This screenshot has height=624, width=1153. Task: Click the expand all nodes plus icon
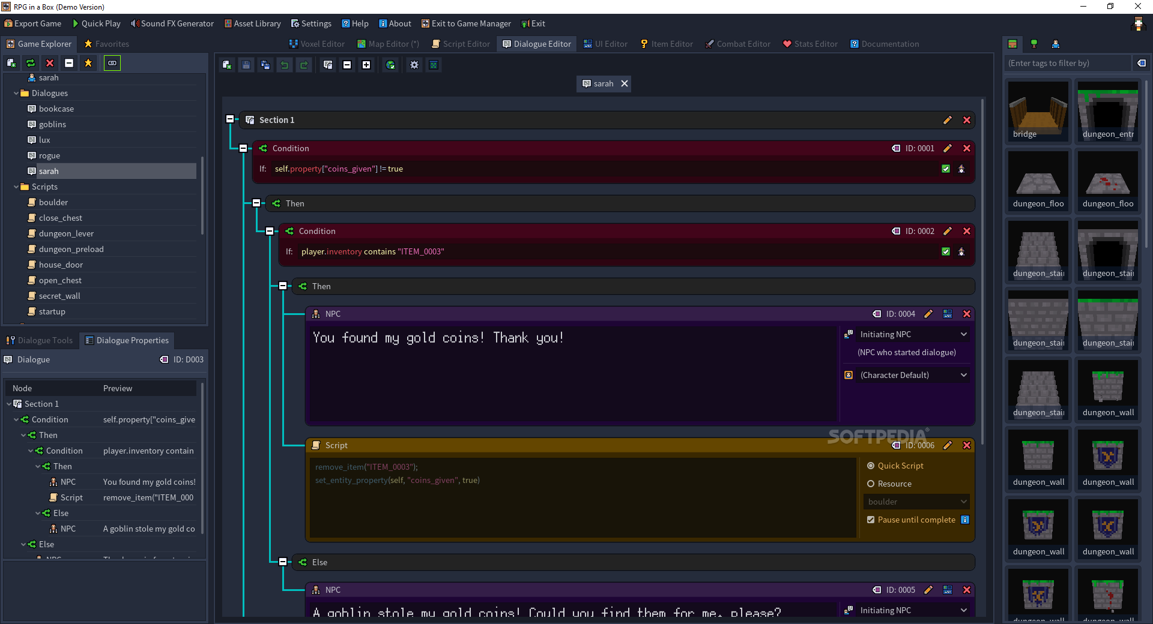366,65
